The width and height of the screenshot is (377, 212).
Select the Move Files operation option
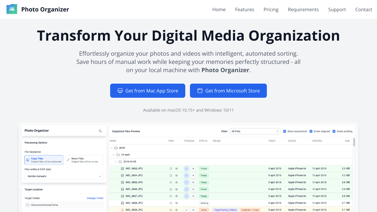coord(84,160)
